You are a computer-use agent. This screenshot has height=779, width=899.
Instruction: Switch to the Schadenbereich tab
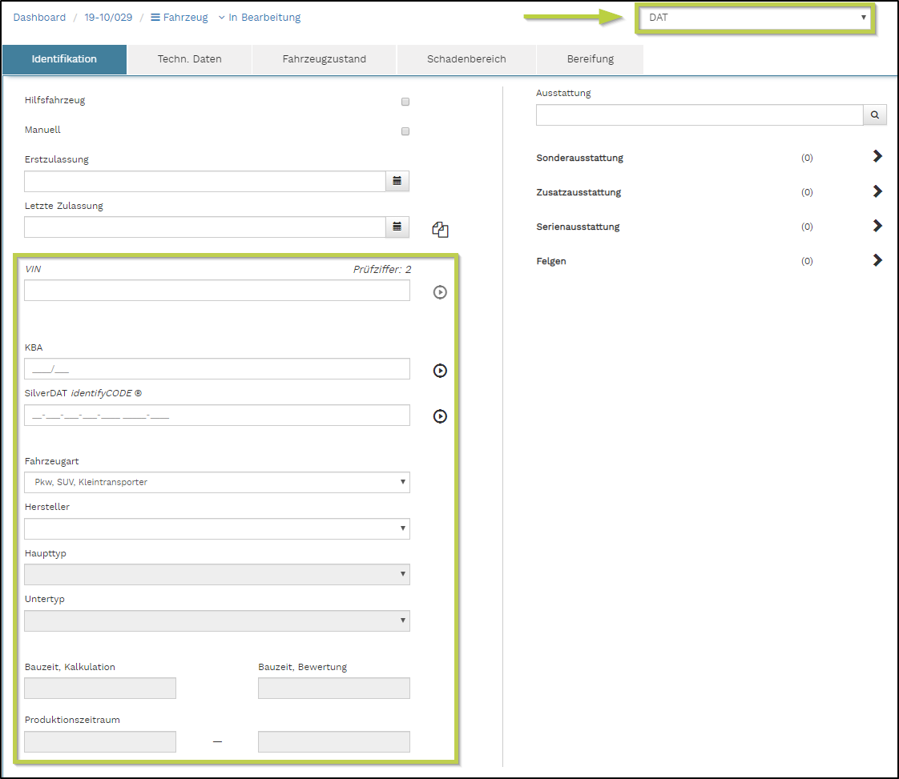(466, 59)
